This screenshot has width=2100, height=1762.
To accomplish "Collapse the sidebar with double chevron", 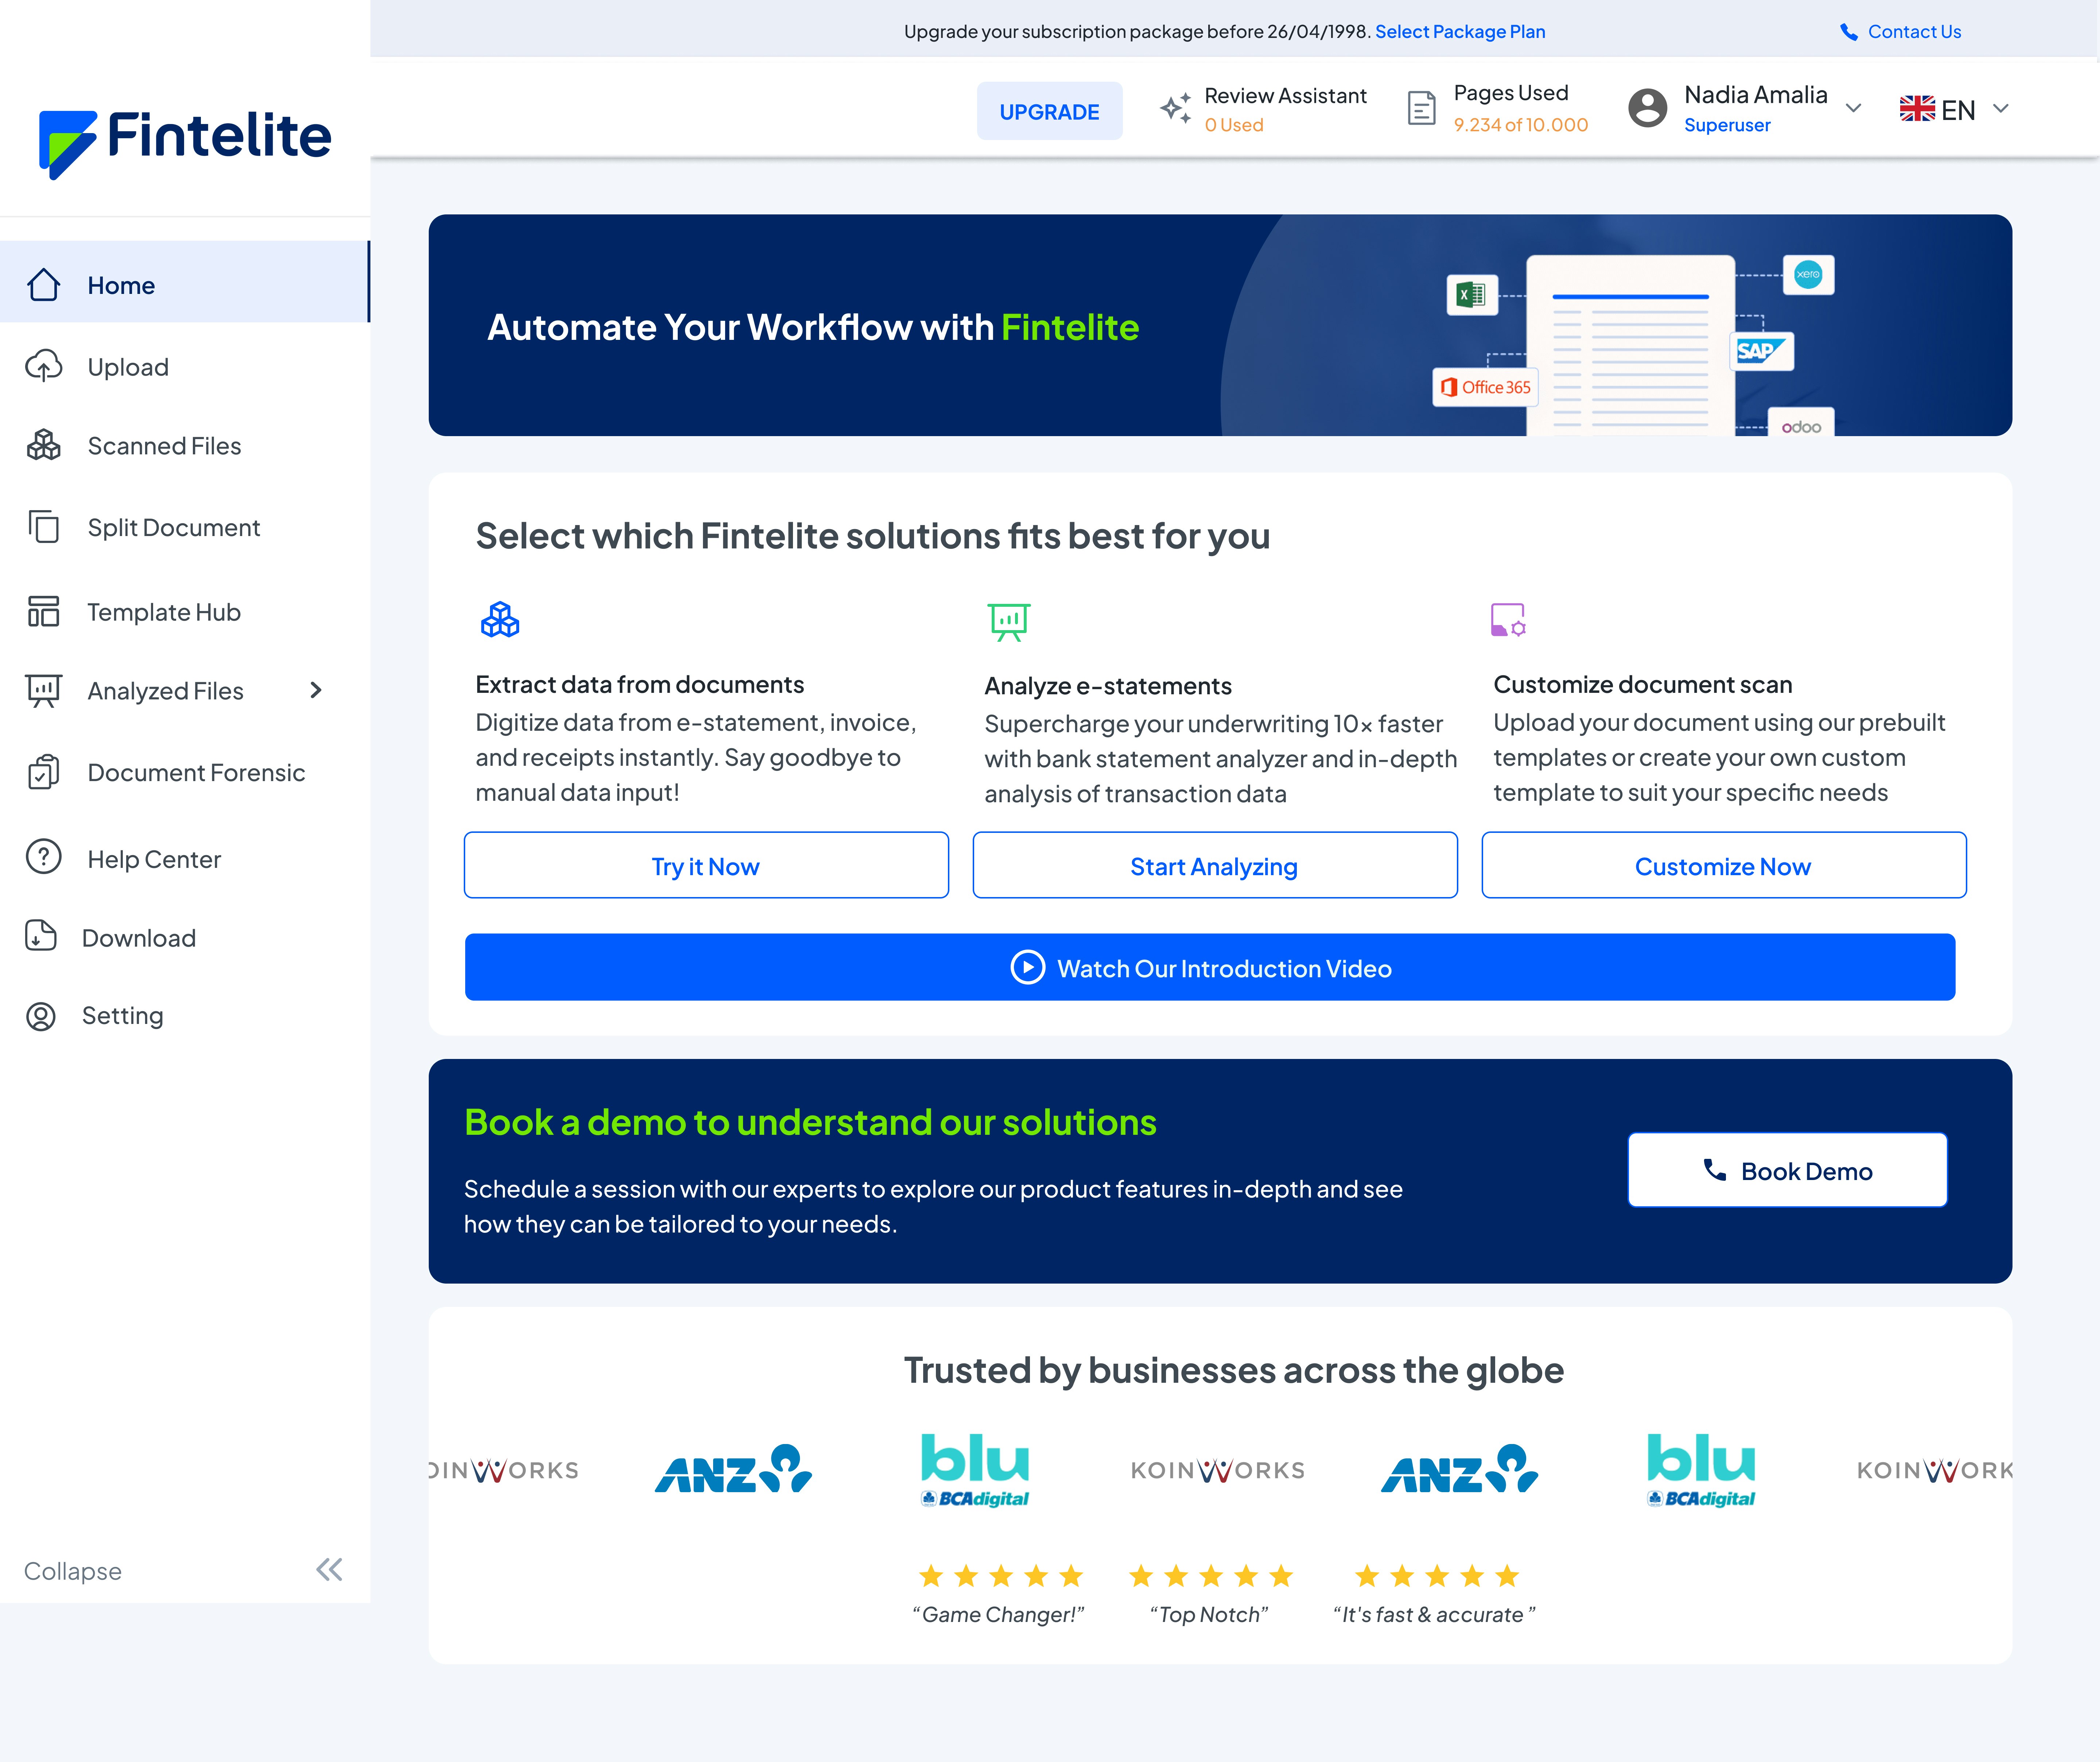I will tap(329, 1569).
